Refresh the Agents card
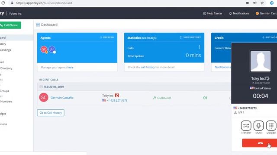 [107, 37]
